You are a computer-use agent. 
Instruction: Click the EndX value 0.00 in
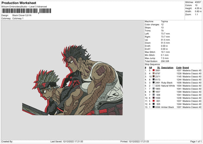point(164,46)
